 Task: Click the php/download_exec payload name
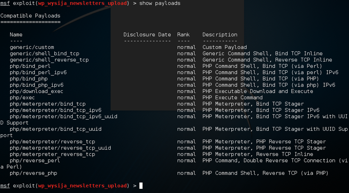37,91
